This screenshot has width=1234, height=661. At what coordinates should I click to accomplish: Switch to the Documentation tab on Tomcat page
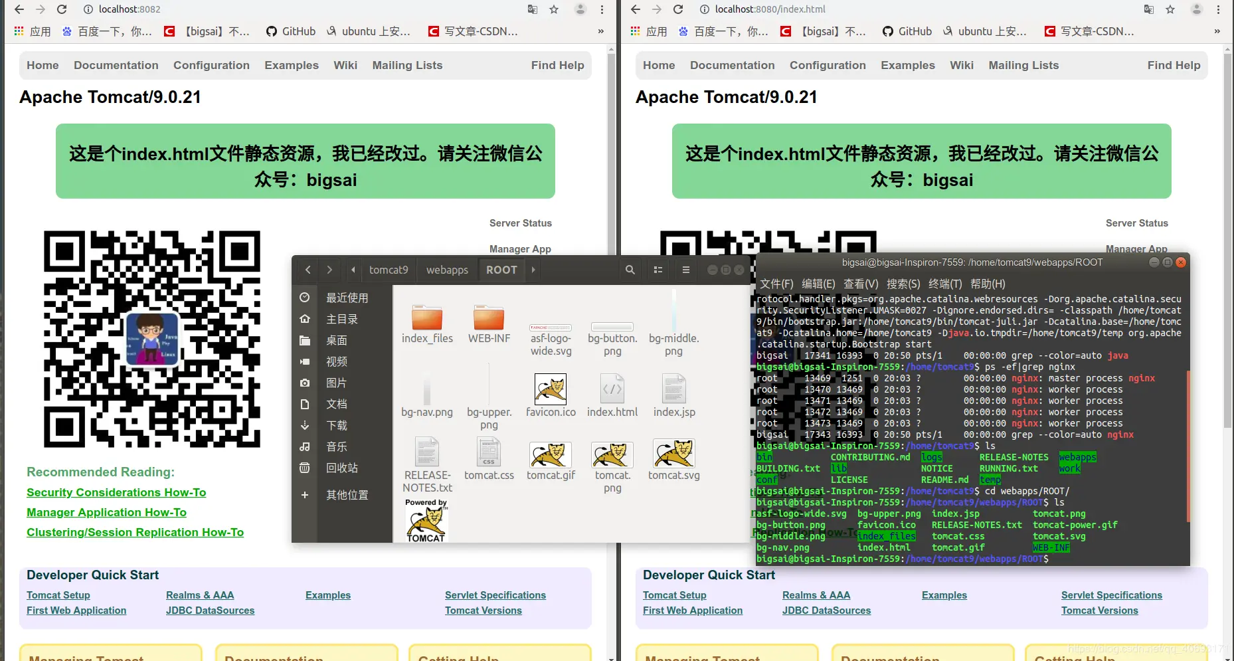tap(116, 64)
